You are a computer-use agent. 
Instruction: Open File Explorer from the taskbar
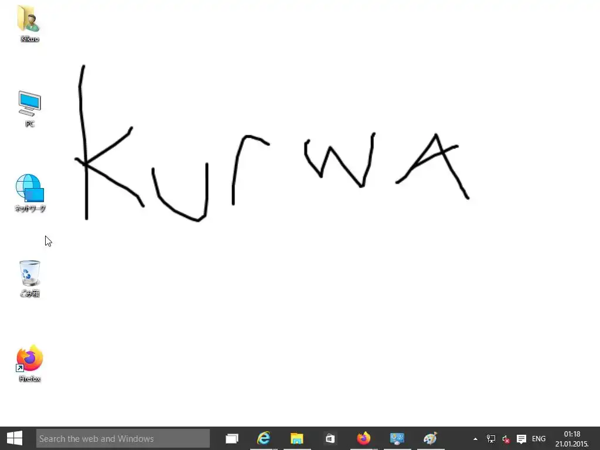(x=297, y=438)
